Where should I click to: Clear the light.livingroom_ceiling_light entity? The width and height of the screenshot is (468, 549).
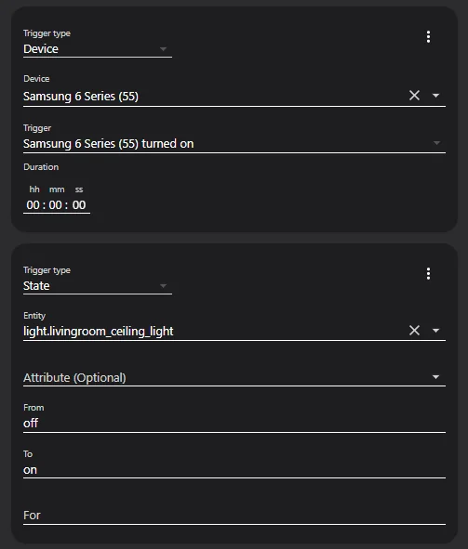(414, 330)
